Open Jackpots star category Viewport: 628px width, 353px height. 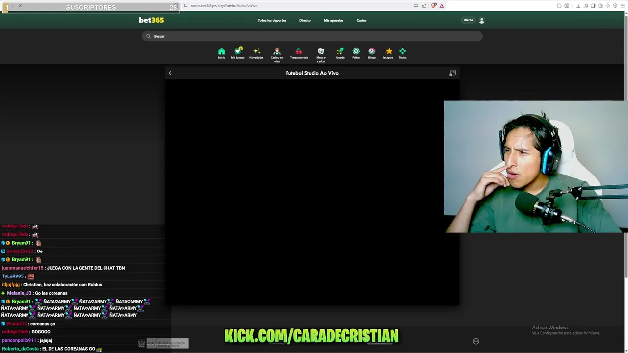click(388, 53)
